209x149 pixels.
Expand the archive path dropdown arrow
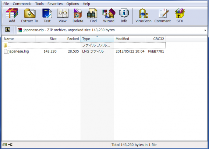click(x=205, y=30)
